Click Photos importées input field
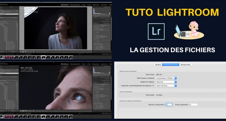 pos(193,104)
